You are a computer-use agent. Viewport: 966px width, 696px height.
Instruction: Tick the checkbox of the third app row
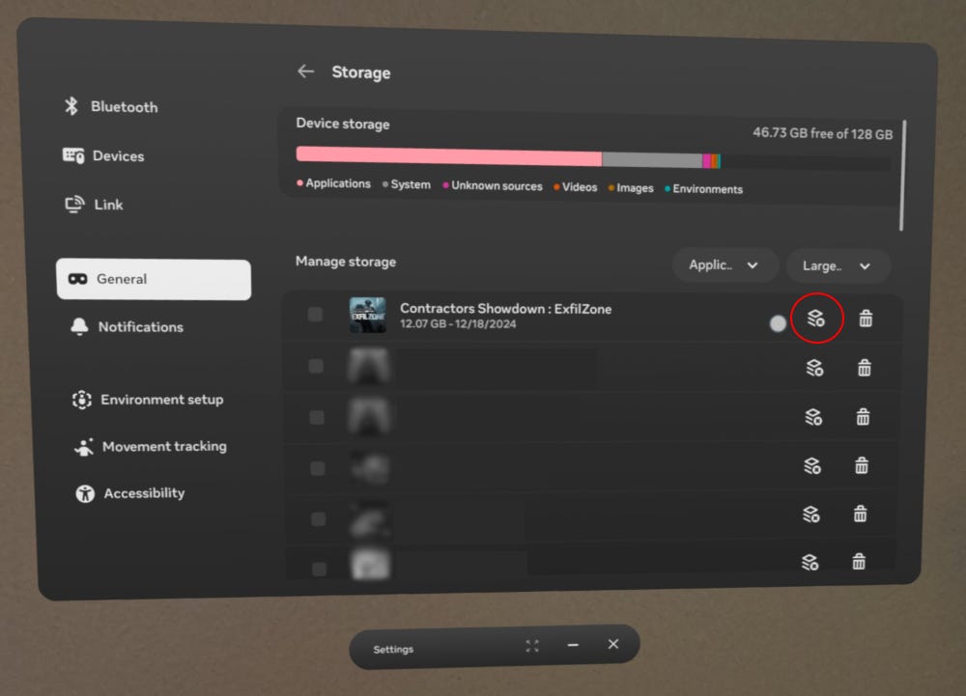[317, 418]
